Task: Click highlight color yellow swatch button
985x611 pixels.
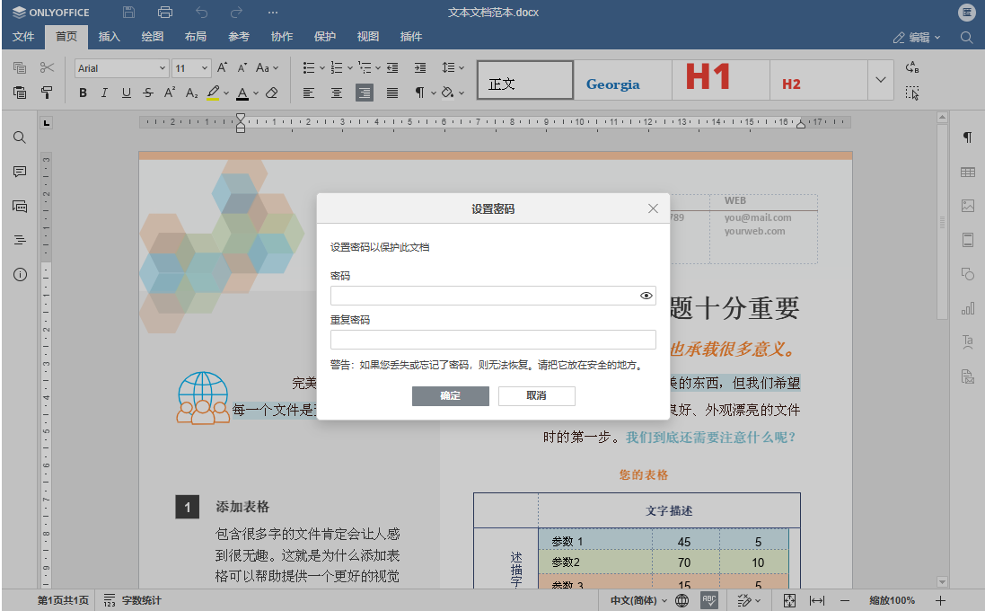Action: click(x=213, y=93)
